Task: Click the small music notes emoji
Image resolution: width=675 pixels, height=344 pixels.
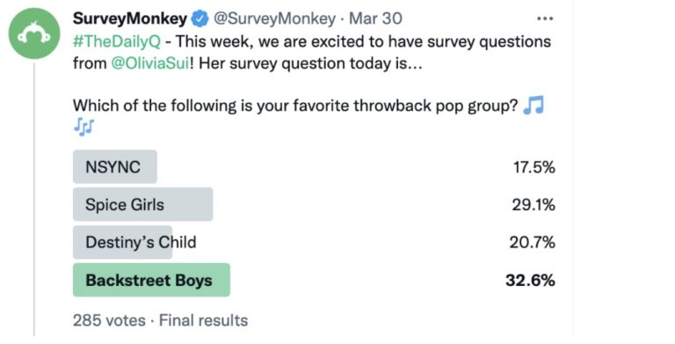Action: pos(83,127)
